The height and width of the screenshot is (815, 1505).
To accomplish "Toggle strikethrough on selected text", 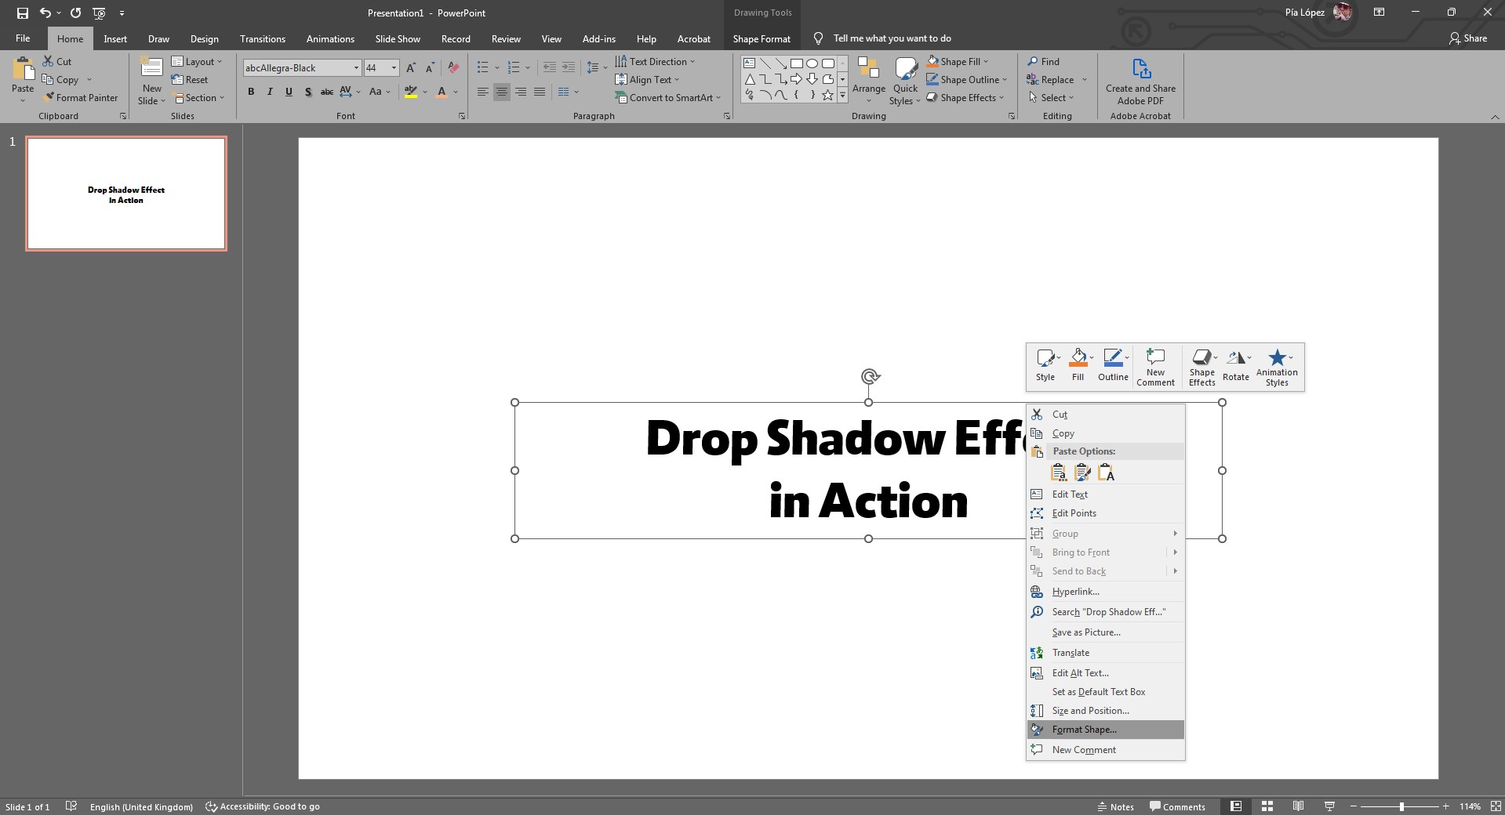I will [327, 92].
